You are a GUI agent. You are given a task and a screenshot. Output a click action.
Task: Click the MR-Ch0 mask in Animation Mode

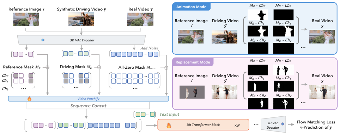tap(258, 15)
